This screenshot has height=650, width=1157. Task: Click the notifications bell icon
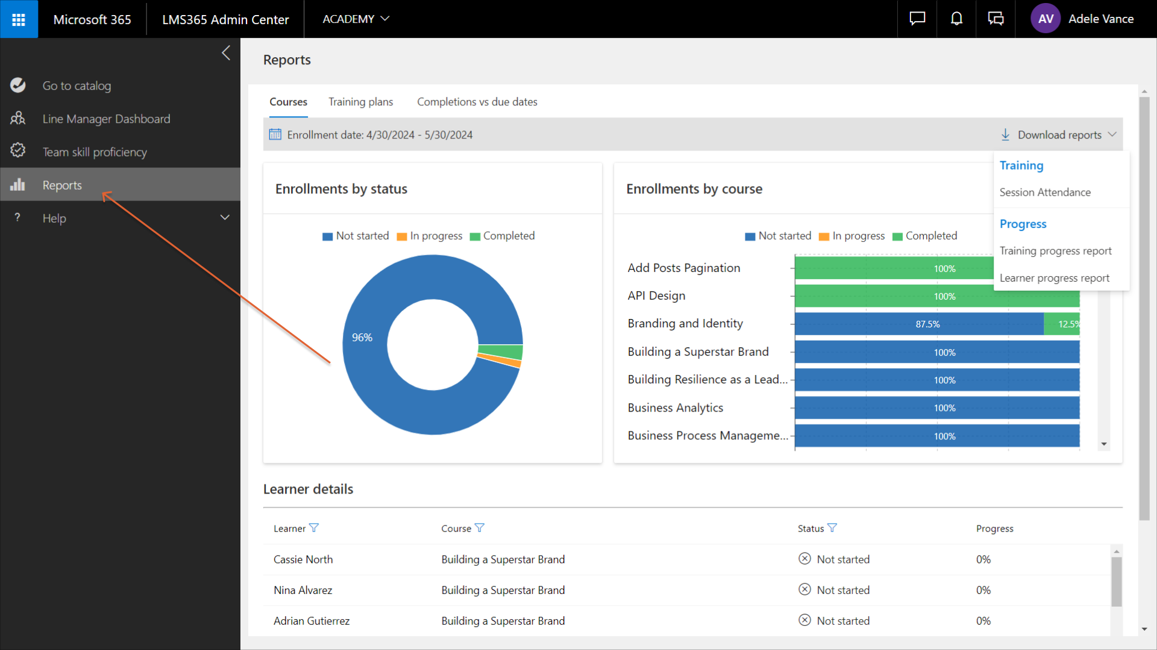[956, 19]
